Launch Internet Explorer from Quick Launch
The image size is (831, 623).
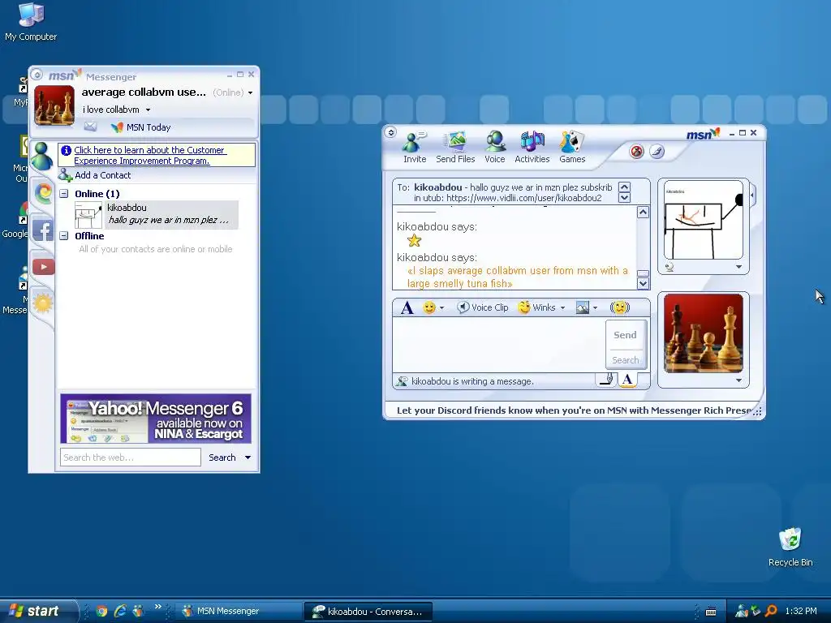pos(120,612)
